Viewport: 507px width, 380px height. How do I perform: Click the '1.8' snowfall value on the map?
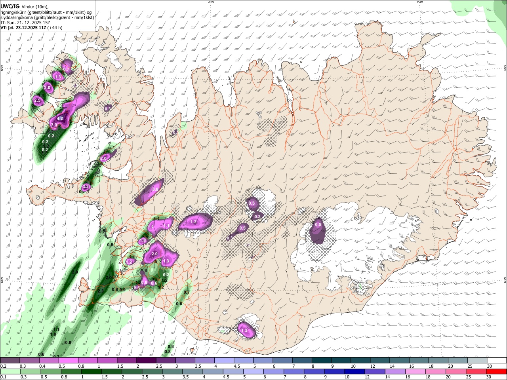coord(143,240)
